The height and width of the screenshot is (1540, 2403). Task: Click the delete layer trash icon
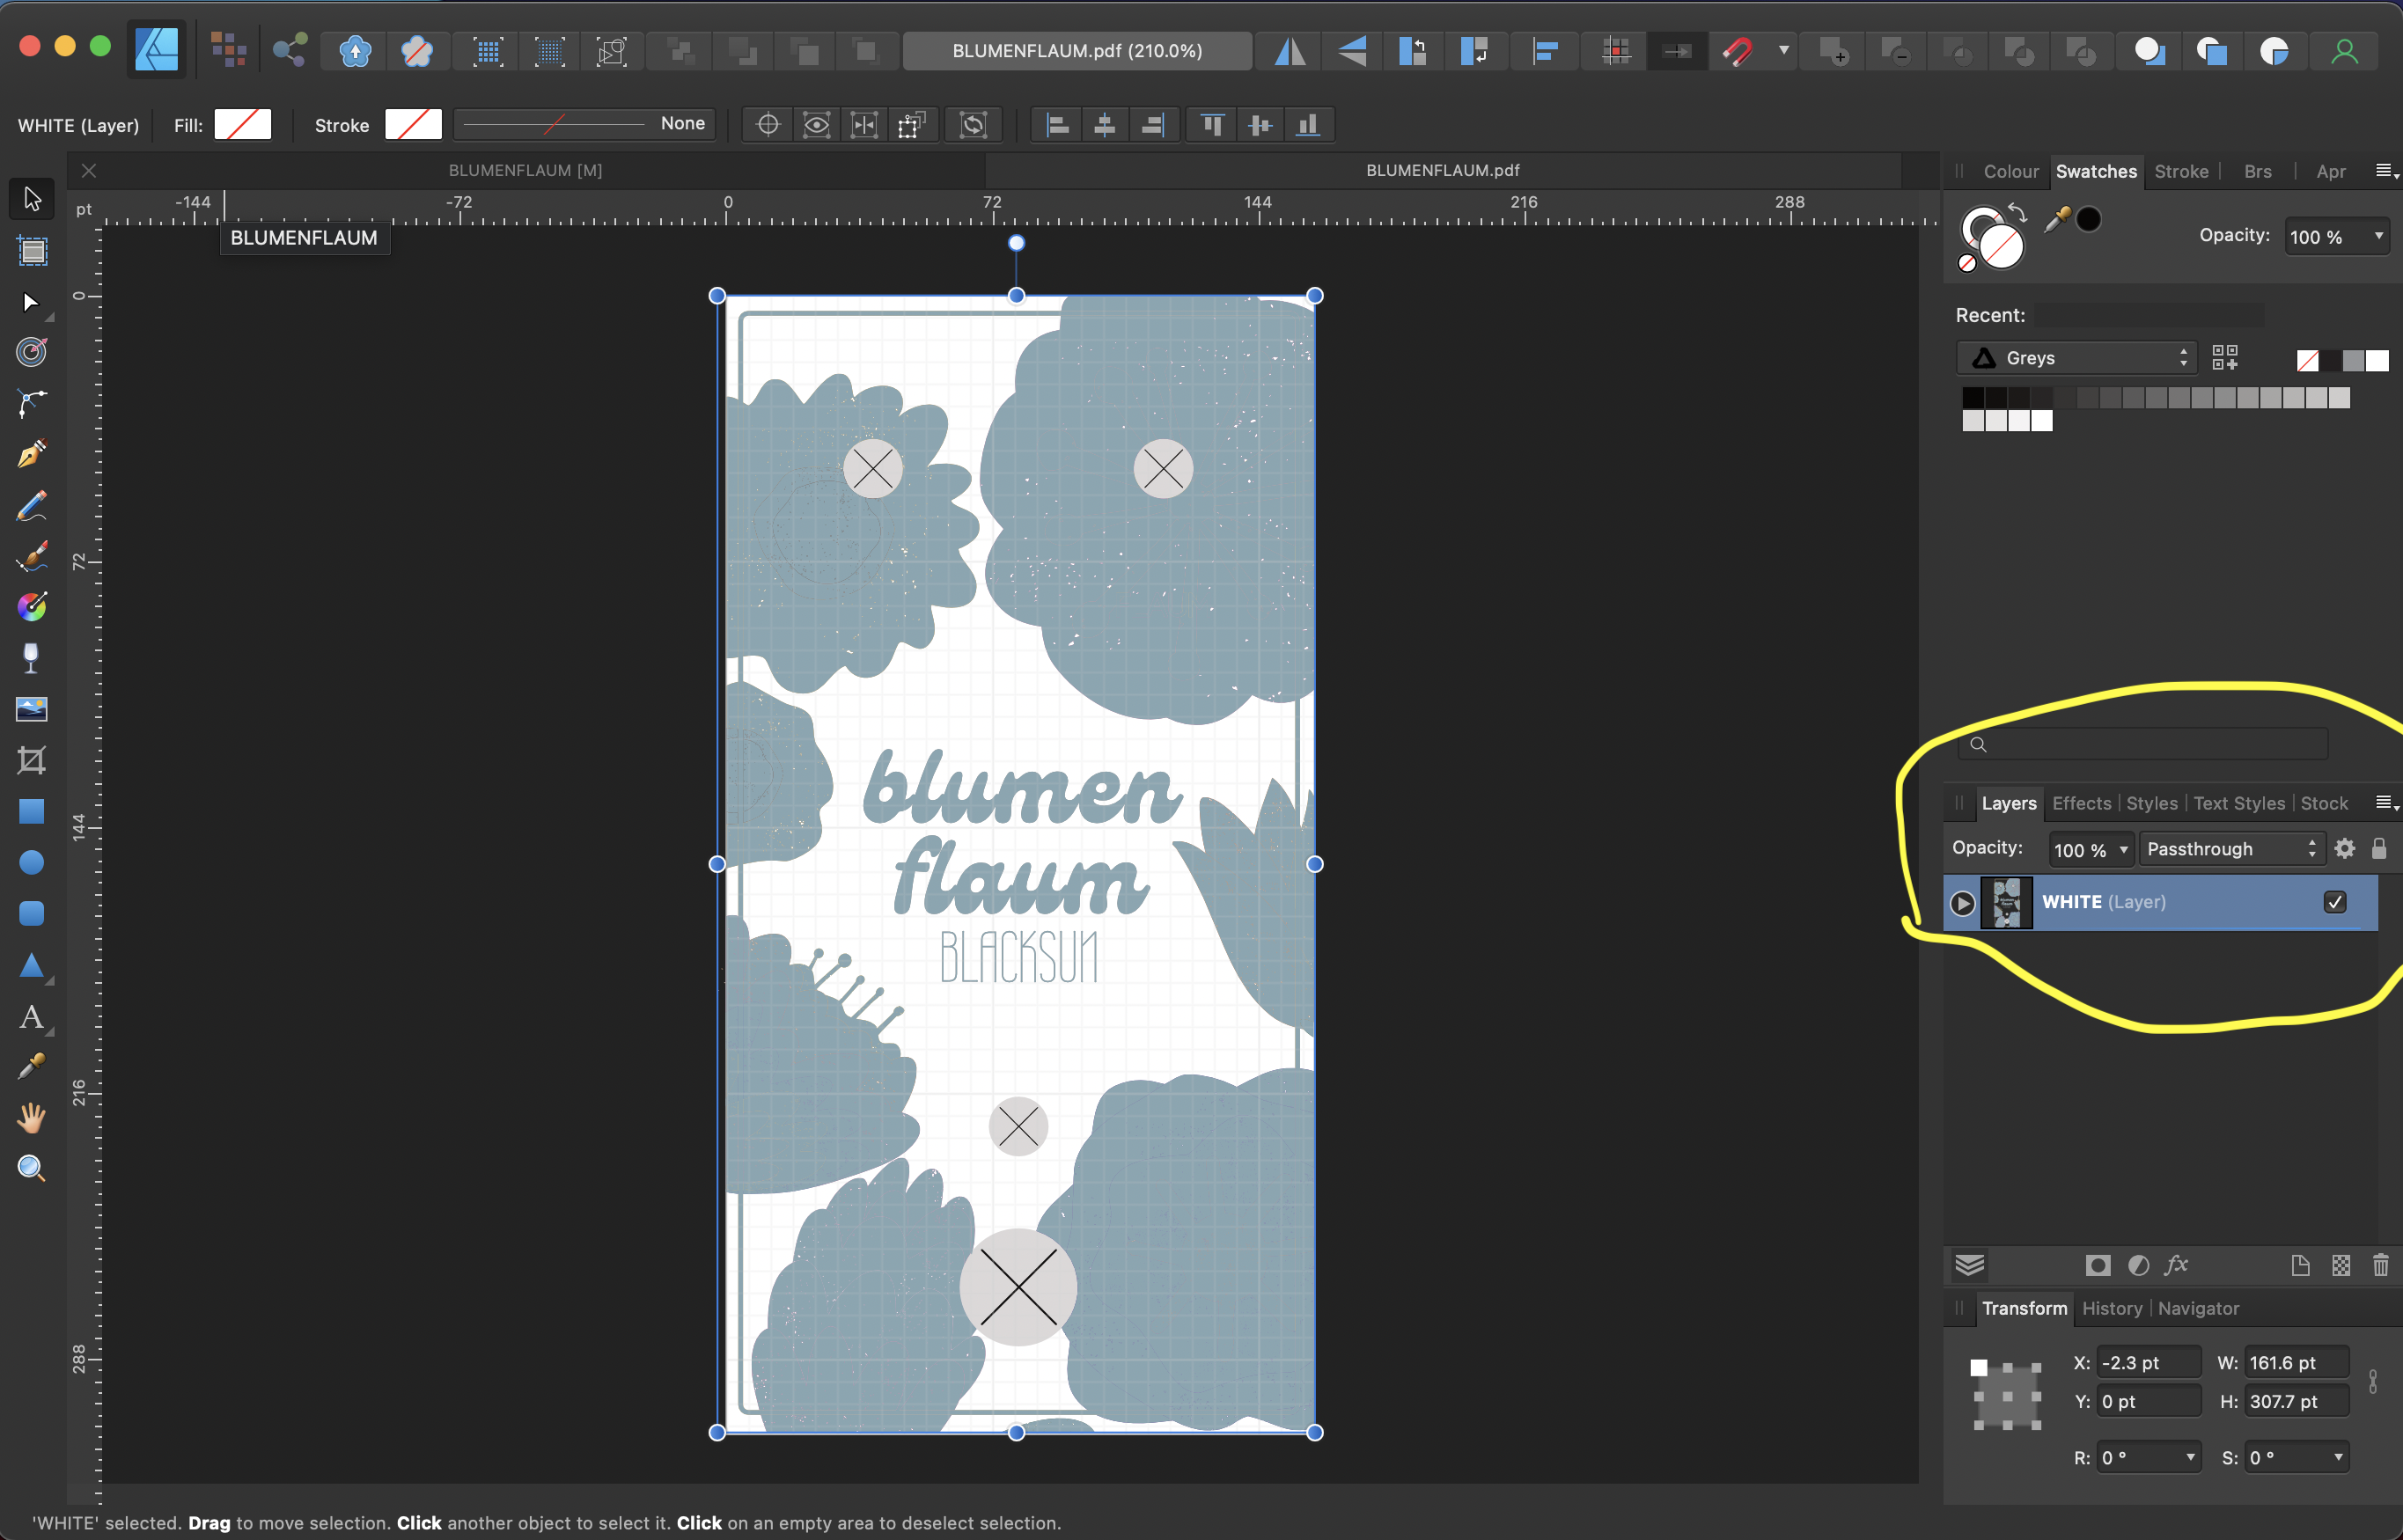point(2380,1265)
